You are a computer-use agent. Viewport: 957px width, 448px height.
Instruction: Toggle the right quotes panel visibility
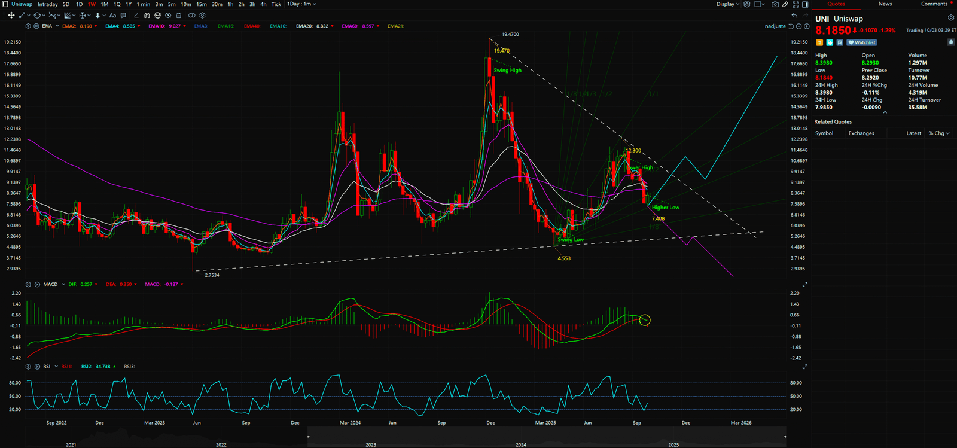[805, 4]
